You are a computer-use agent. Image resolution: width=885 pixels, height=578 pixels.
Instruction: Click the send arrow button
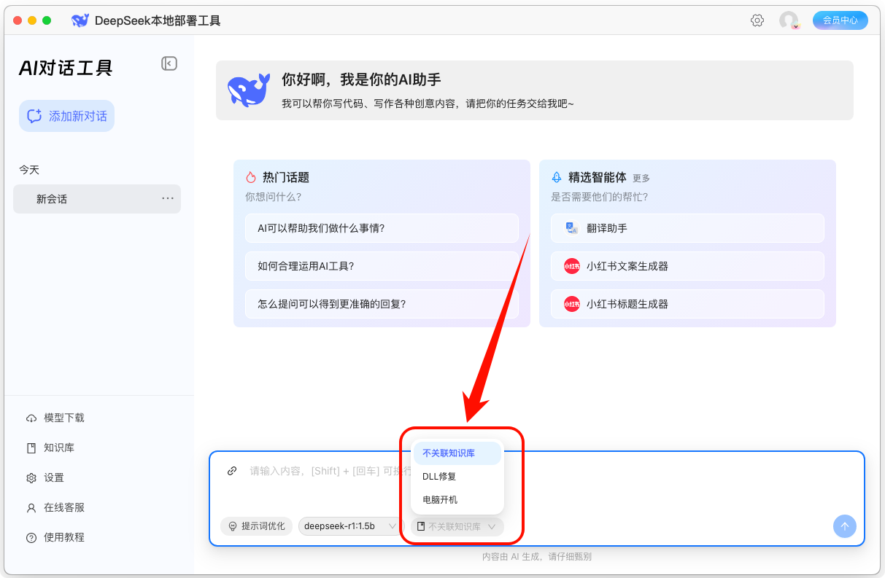845,526
